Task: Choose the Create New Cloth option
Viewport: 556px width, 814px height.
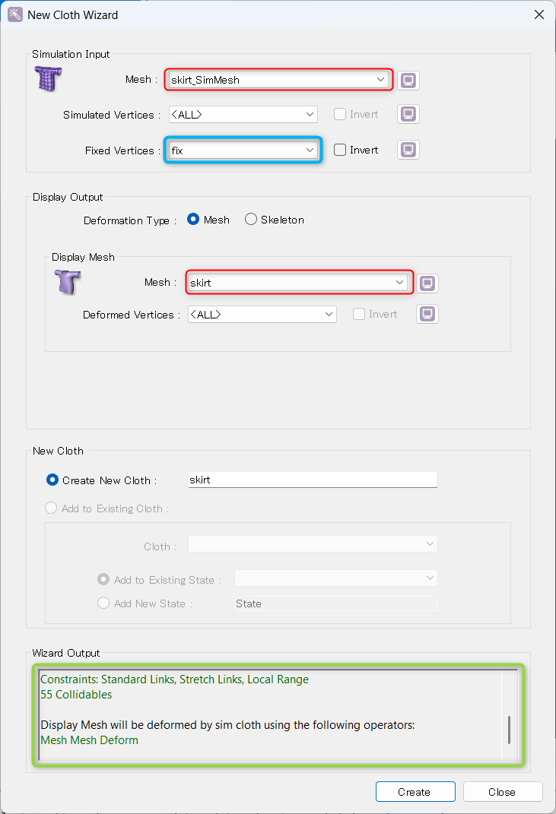Action: [x=52, y=480]
